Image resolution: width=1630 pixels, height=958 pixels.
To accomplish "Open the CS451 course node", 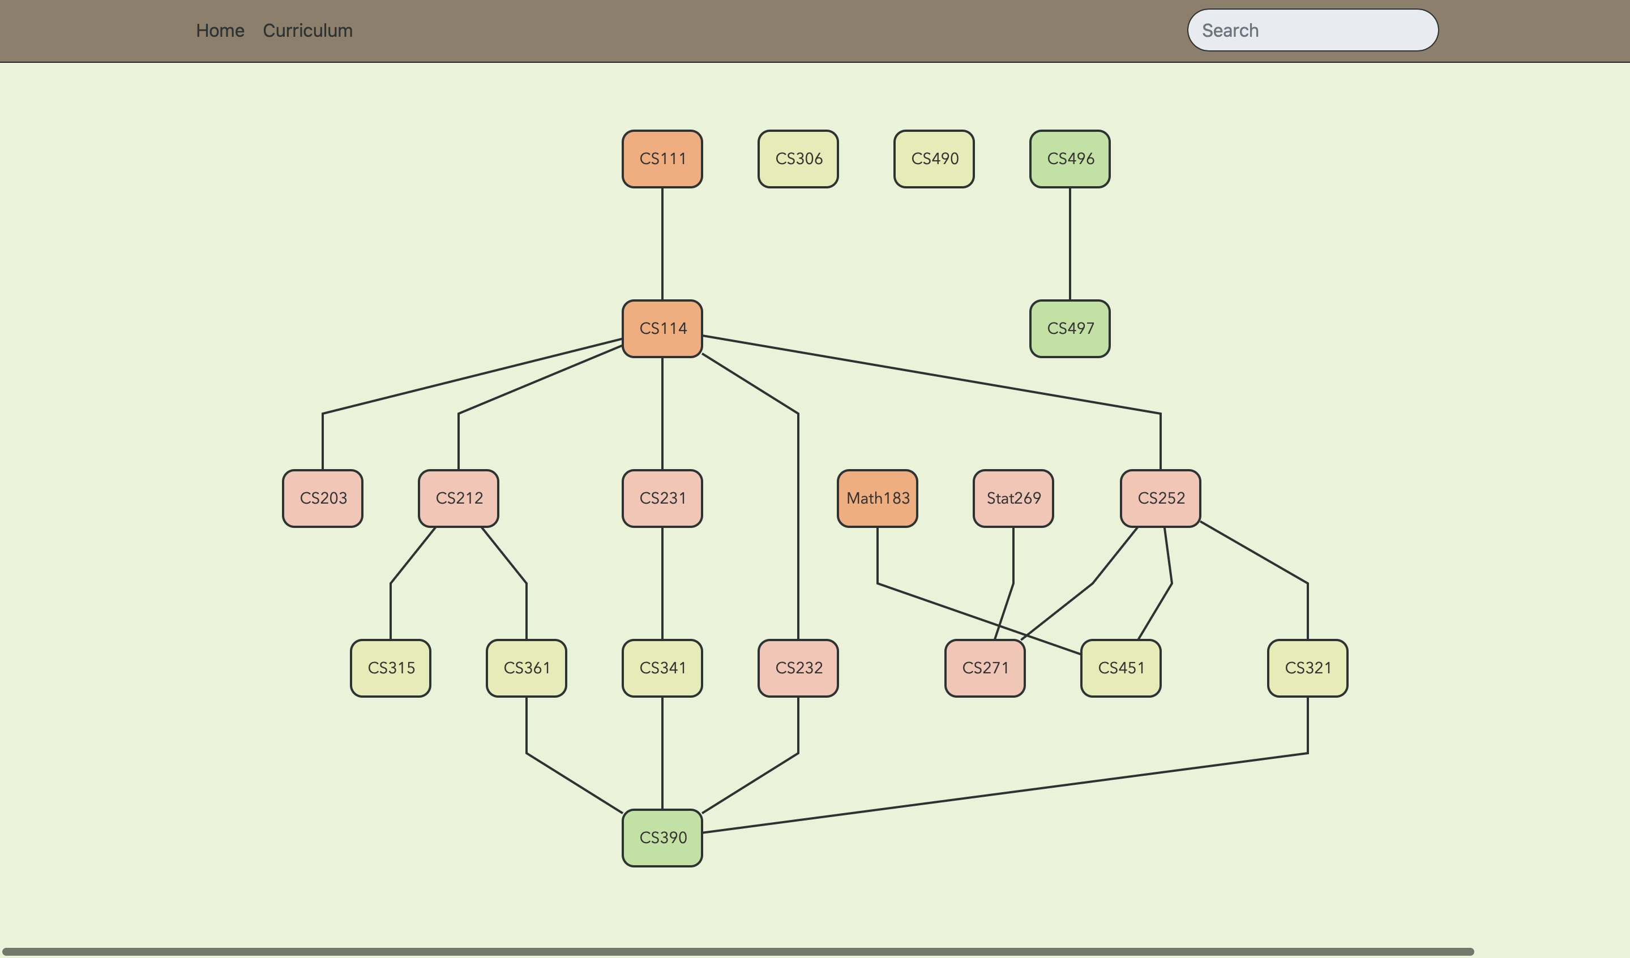I will [1120, 668].
